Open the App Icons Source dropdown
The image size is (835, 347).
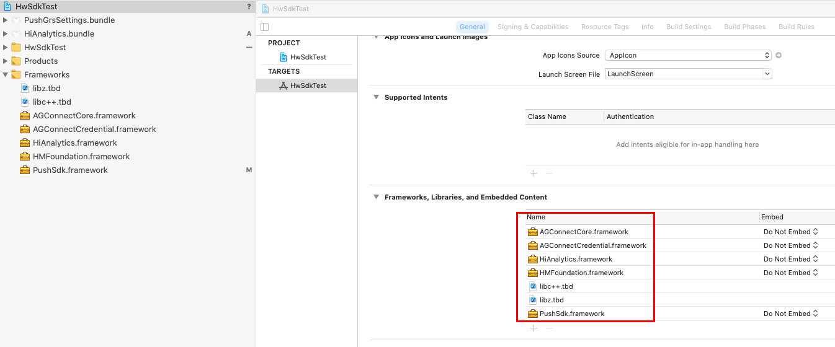[688, 55]
